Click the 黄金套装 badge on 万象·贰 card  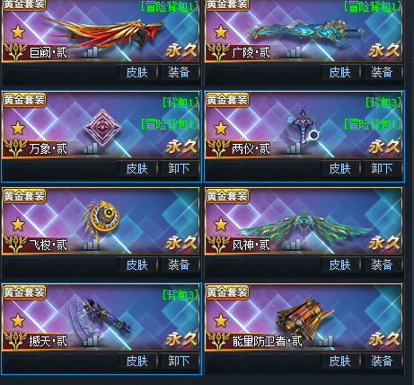(24, 100)
